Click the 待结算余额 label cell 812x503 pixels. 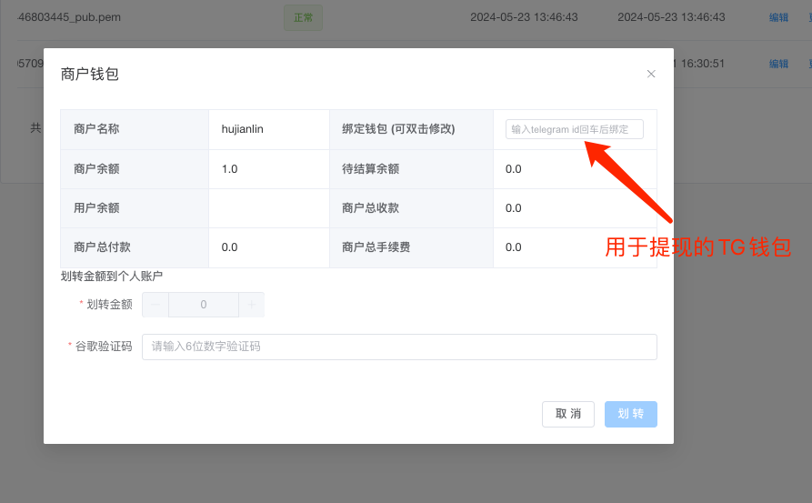coord(371,169)
